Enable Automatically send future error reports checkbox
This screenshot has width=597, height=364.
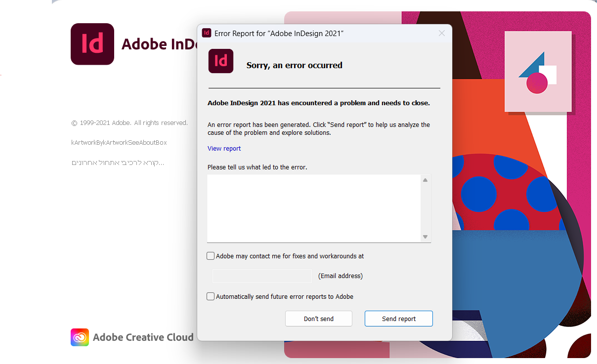coord(211,296)
